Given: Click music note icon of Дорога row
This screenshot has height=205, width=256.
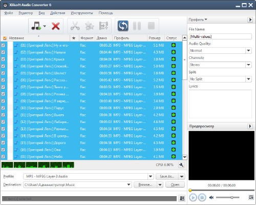Looking at the screenshot, I should (x=16, y=142).
